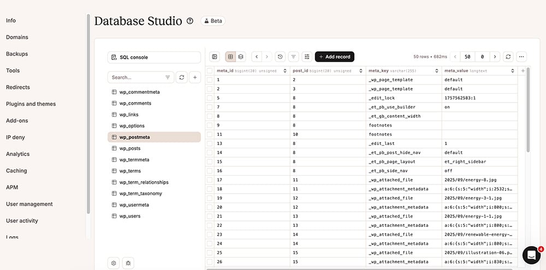Switch to table grid view

point(230,57)
